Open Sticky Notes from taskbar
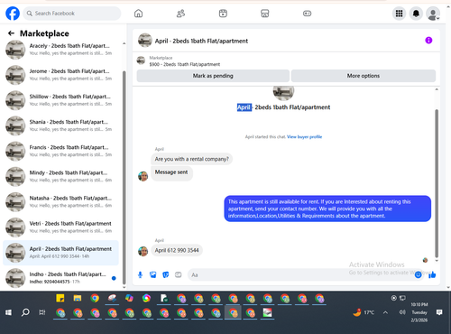Image resolution: width=451 pixels, height=334 pixels. point(60,299)
